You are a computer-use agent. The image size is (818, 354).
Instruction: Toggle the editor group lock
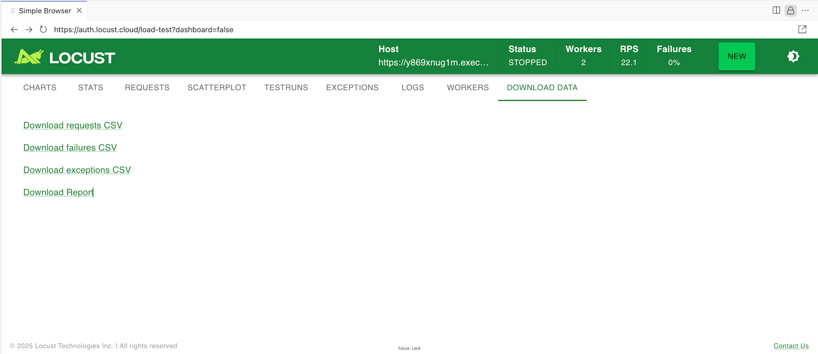tap(791, 11)
